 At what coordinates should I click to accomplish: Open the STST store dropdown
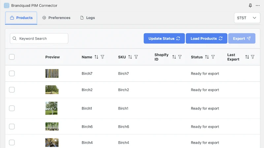pyautogui.click(x=247, y=18)
